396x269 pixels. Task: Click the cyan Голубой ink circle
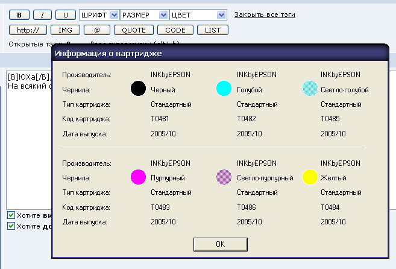pos(224,88)
